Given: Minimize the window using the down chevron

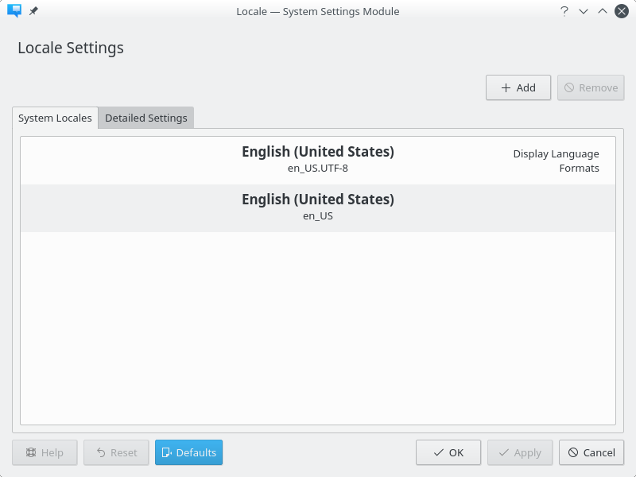Looking at the screenshot, I should point(584,11).
